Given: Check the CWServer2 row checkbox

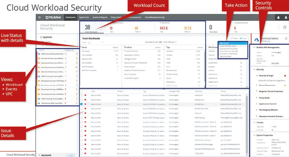Looking at the screenshot, I should click(81, 100).
